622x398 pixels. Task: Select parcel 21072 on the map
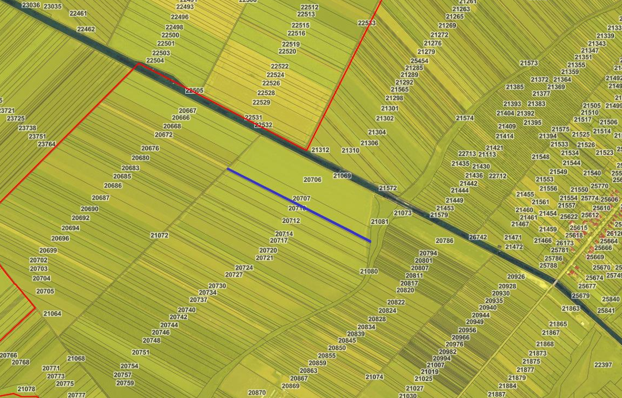coord(159,235)
